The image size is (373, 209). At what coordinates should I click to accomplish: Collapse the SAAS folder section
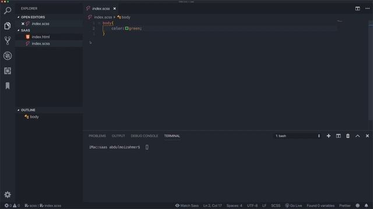point(18,30)
